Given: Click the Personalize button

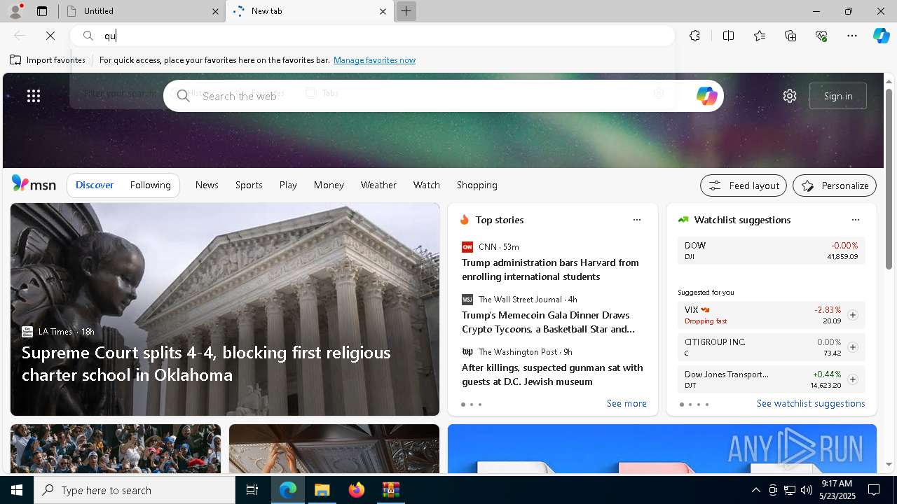Looking at the screenshot, I should pyautogui.click(x=835, y=185).
